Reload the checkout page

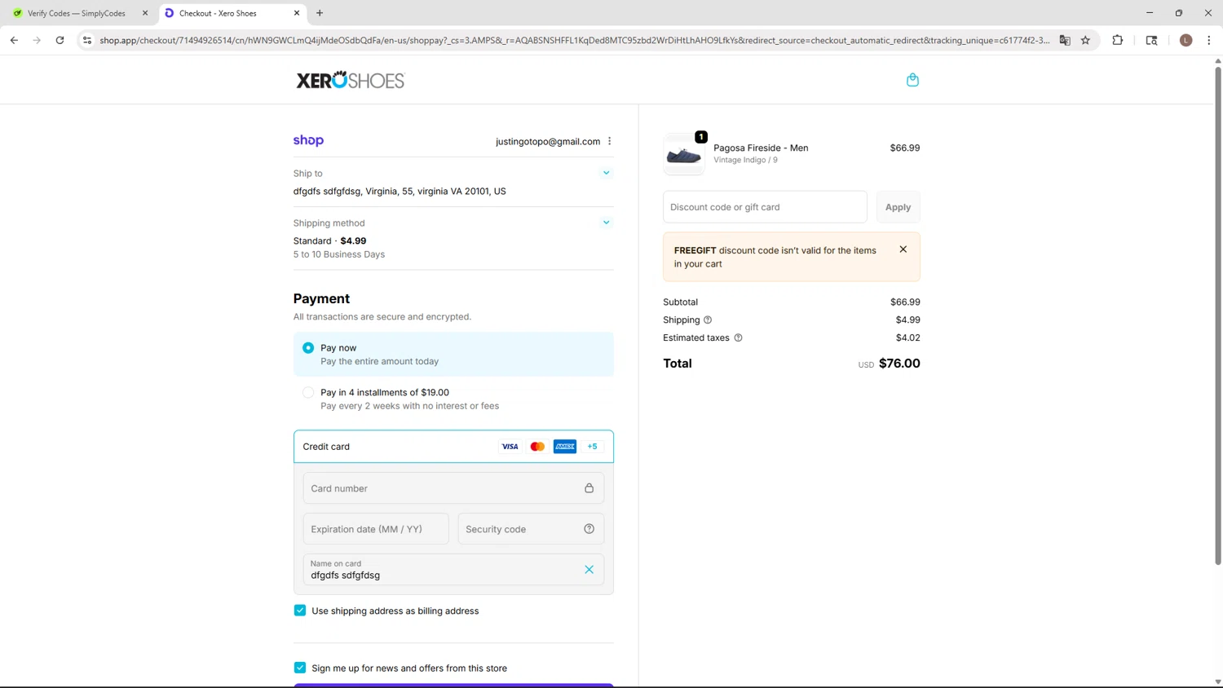click(x=60, y=40)
